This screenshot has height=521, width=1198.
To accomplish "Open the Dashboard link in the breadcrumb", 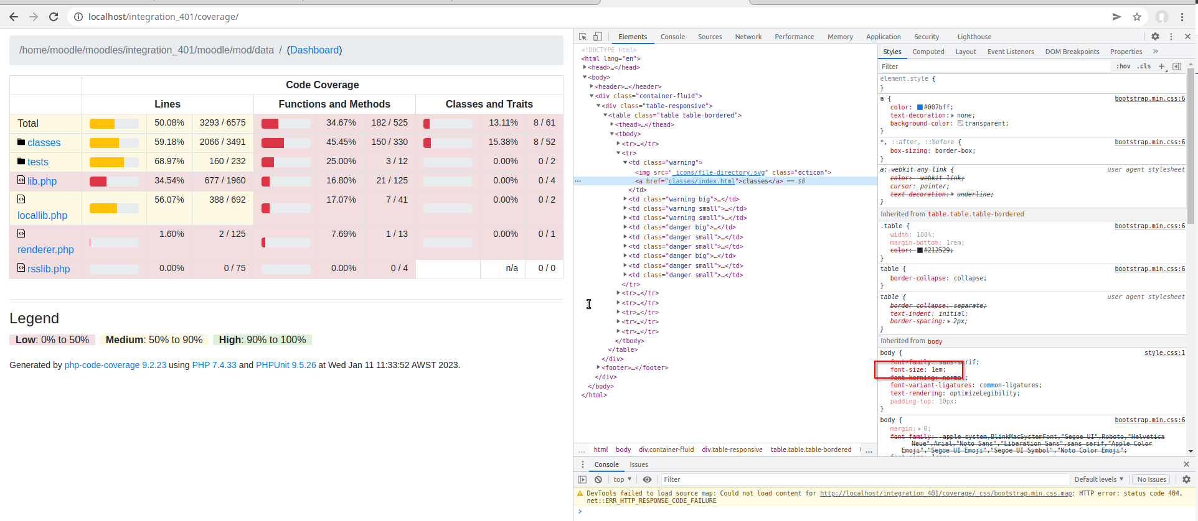I will click(x=314, y=50).
